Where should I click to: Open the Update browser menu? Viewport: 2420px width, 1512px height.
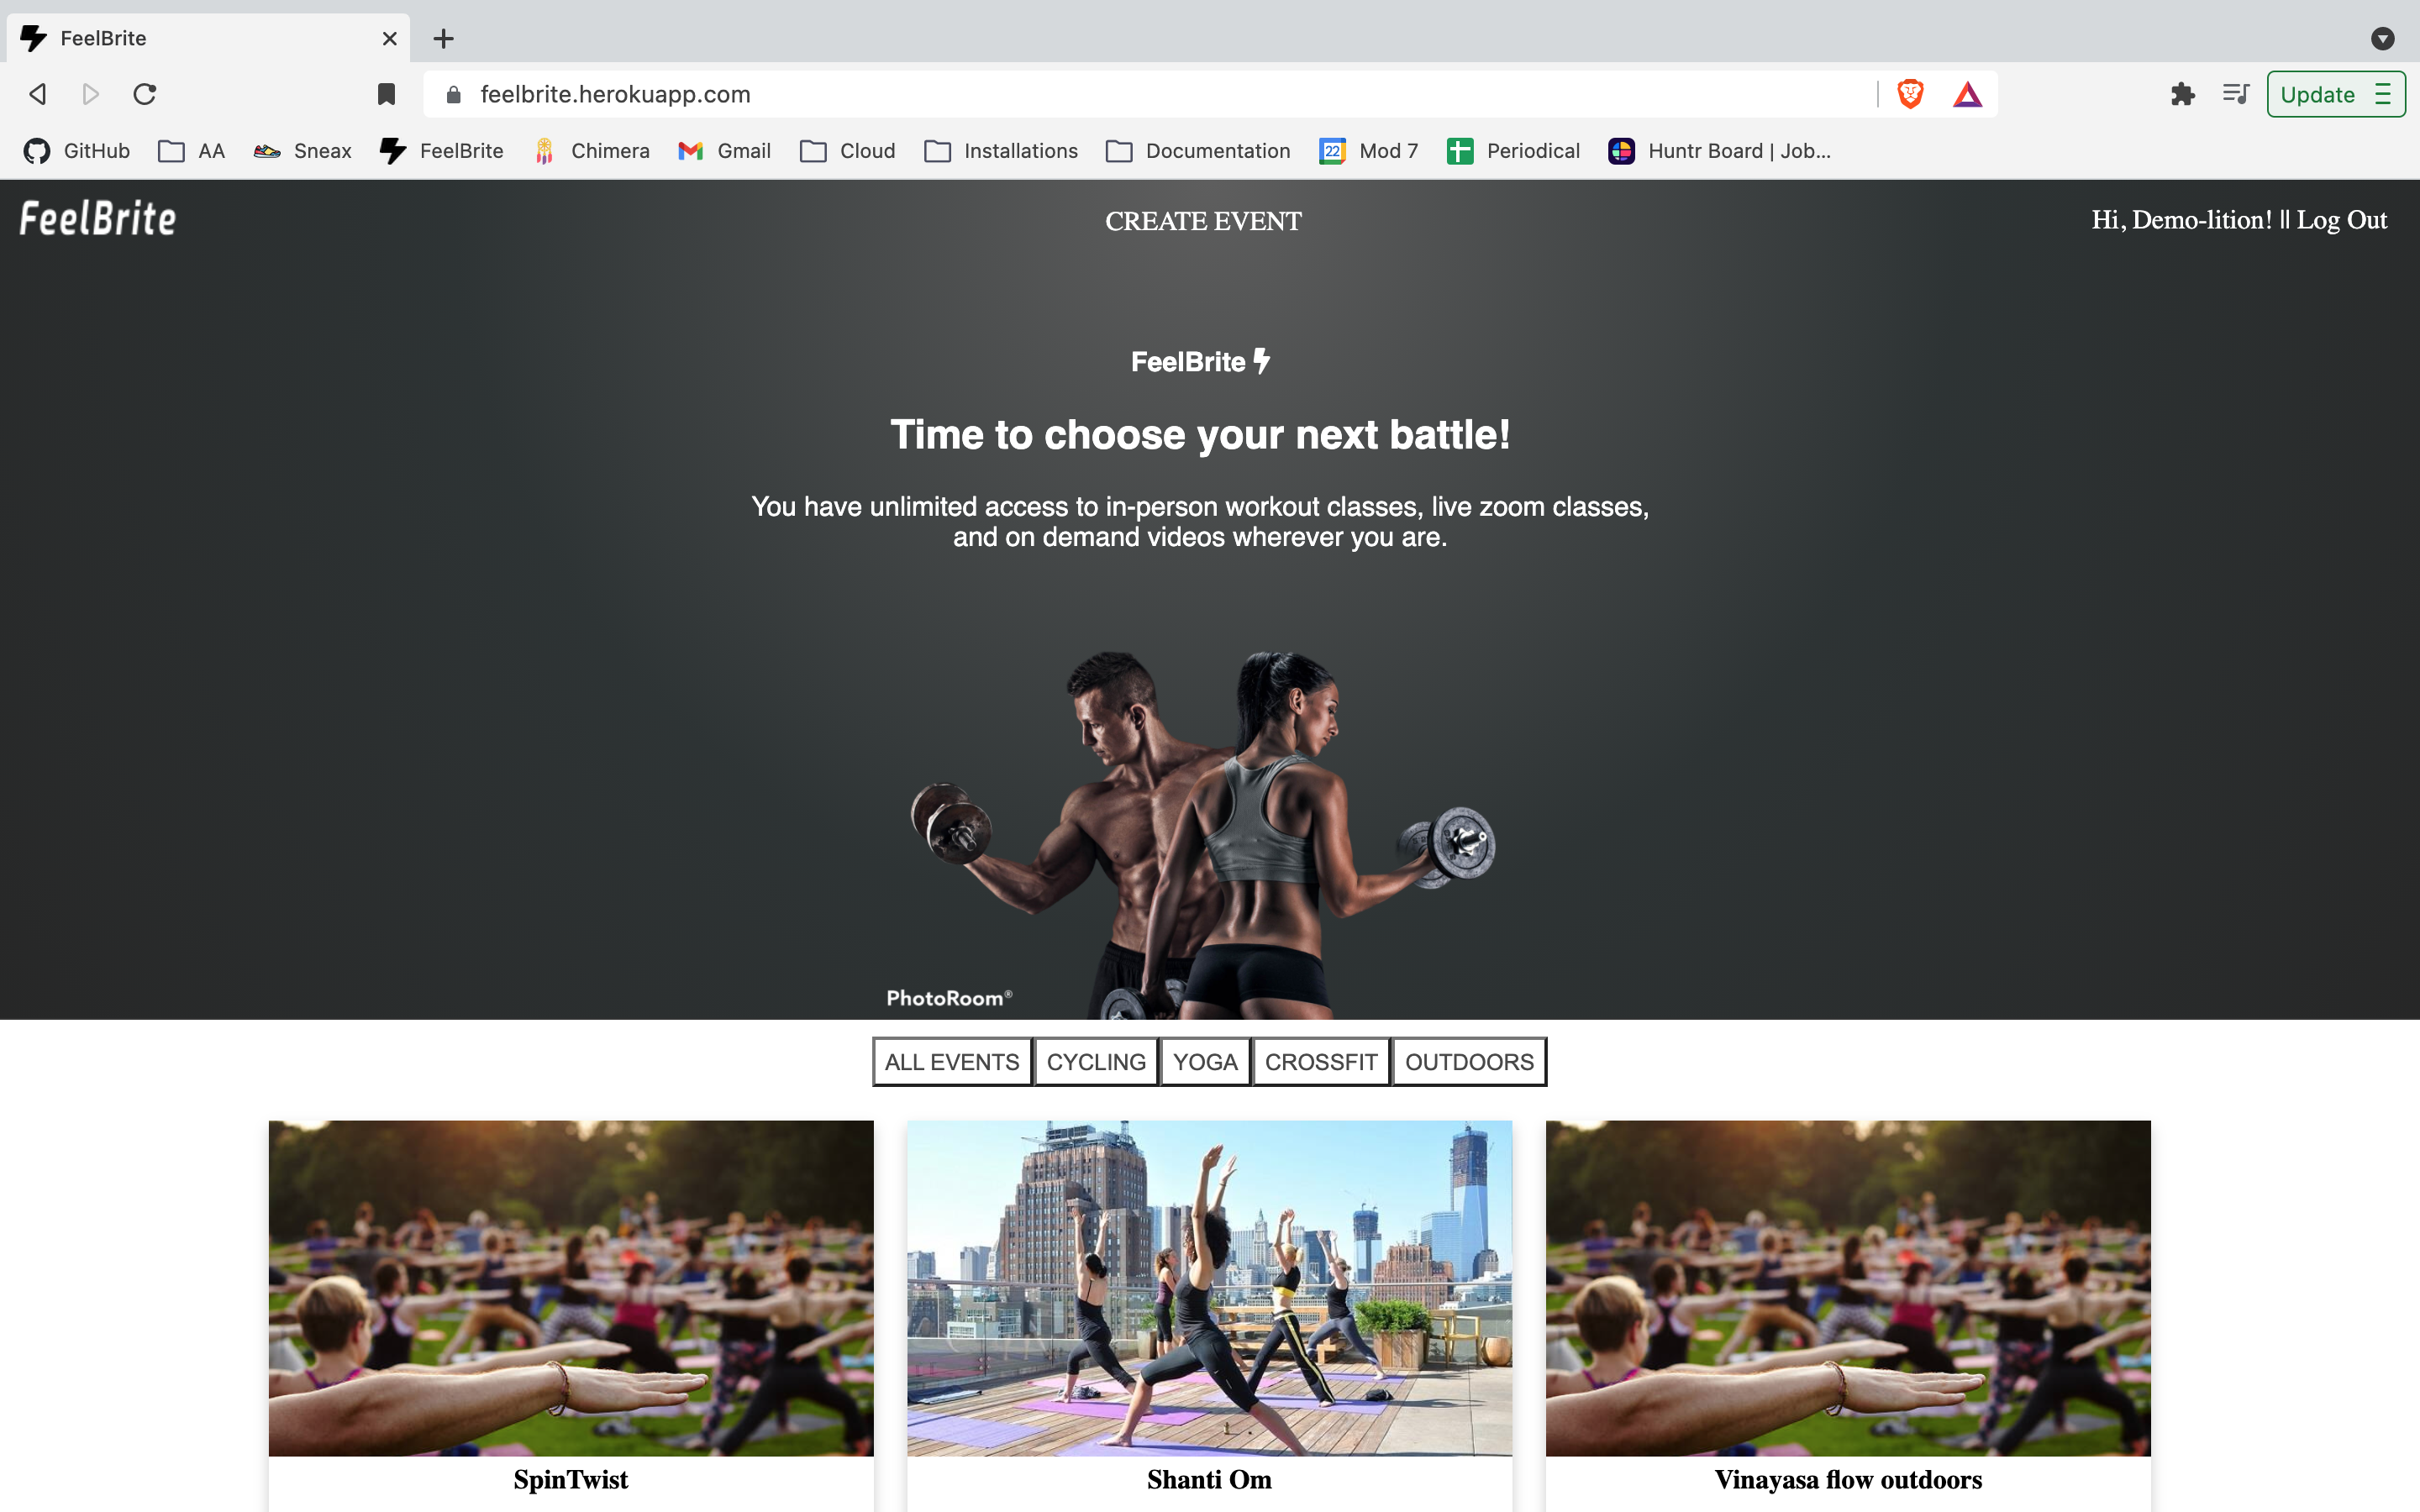tap(2335, 94)
